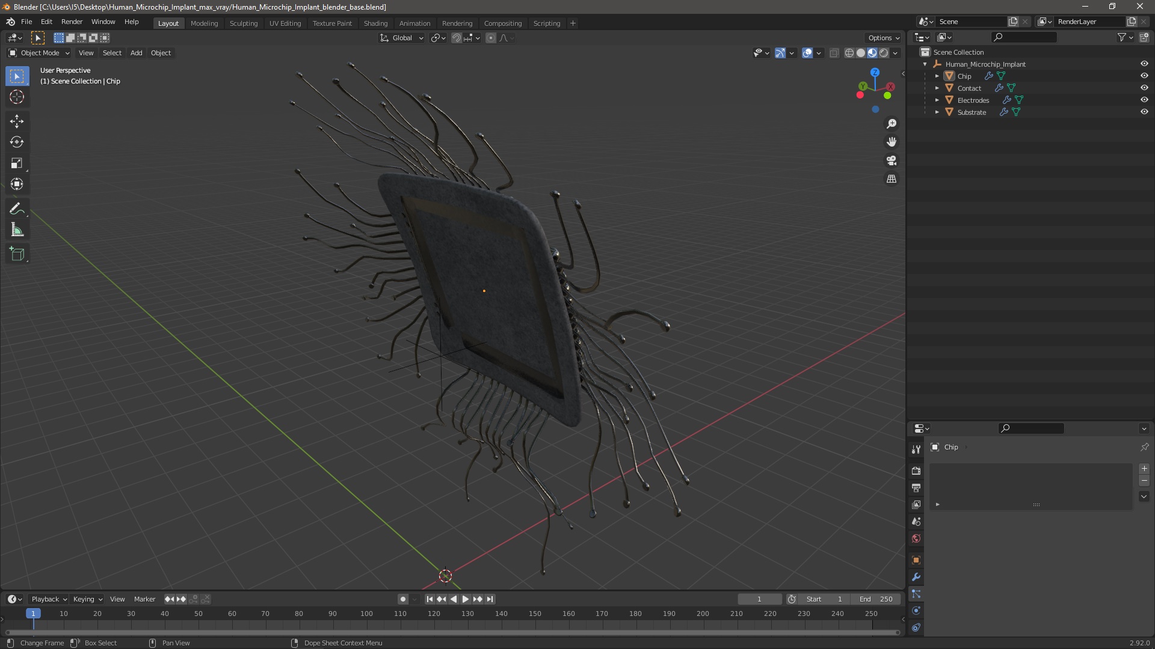Open the Modifier properties tab

(916, 577)
